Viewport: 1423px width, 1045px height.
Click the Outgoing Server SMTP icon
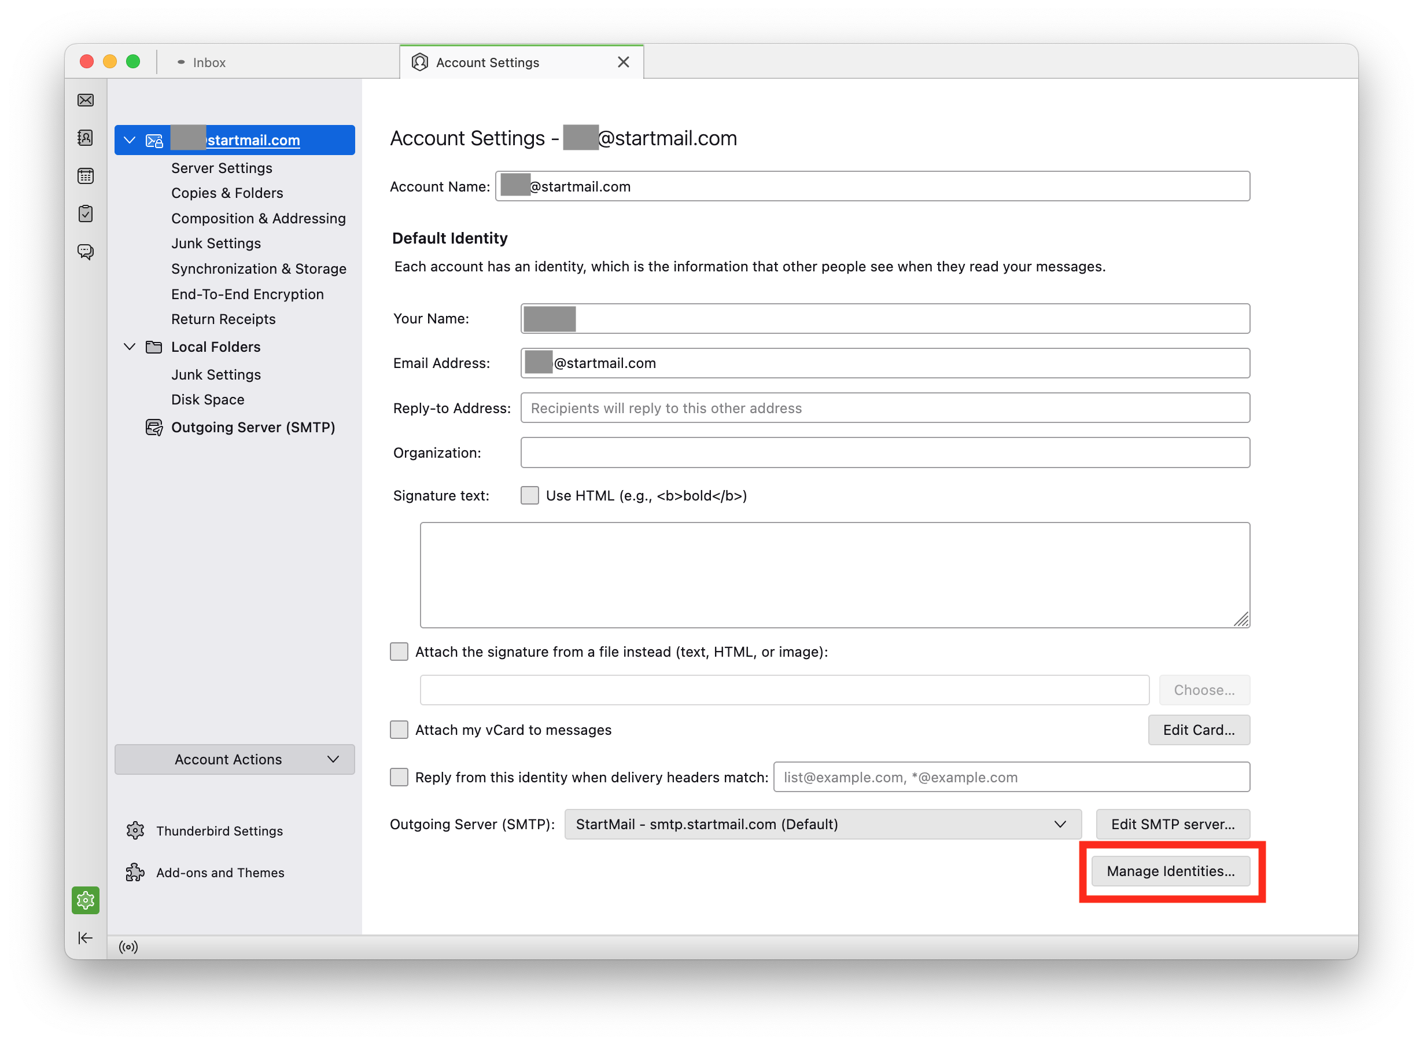tap(154, 428)
